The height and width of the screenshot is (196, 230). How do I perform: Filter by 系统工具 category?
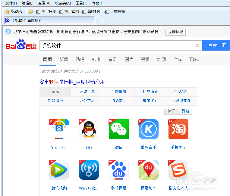(x=87, y=92)
